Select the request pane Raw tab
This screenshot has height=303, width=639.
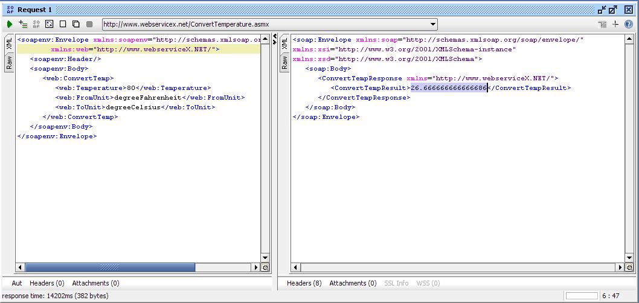tap(9, 63)
